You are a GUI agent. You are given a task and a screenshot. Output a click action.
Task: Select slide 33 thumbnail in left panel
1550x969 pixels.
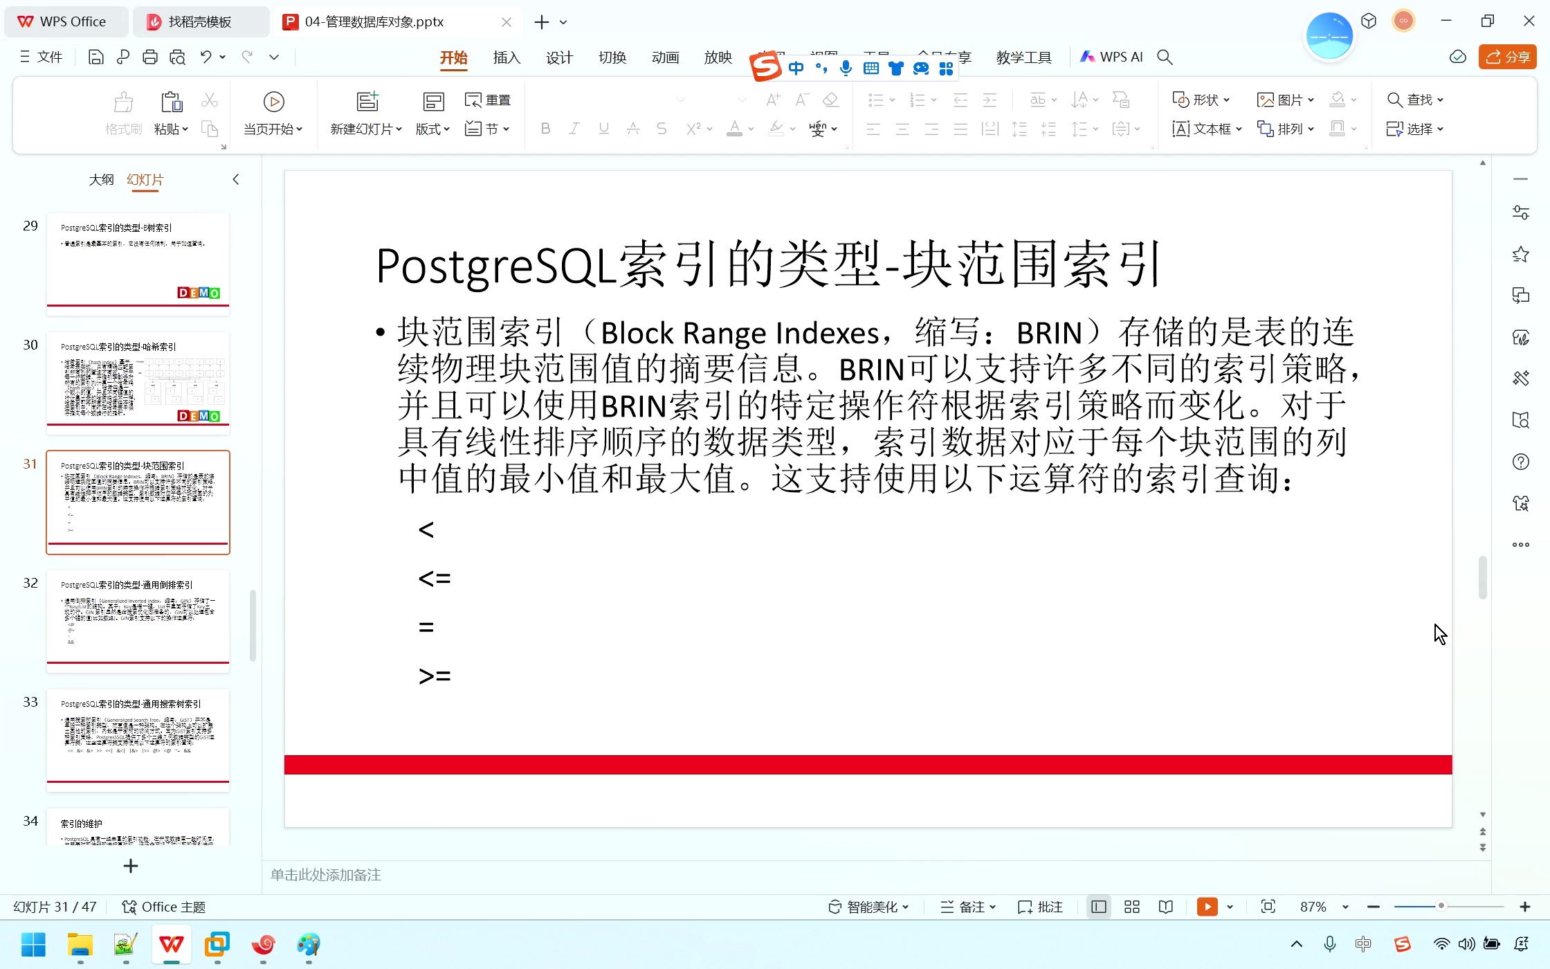point(137,739)
